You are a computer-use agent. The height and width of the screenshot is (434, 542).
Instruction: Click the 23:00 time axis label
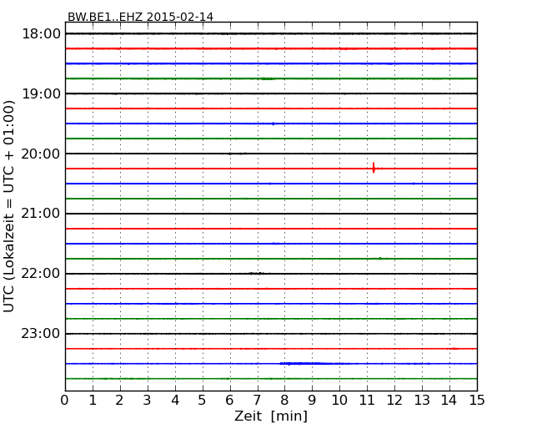click(x=41, y=334)
